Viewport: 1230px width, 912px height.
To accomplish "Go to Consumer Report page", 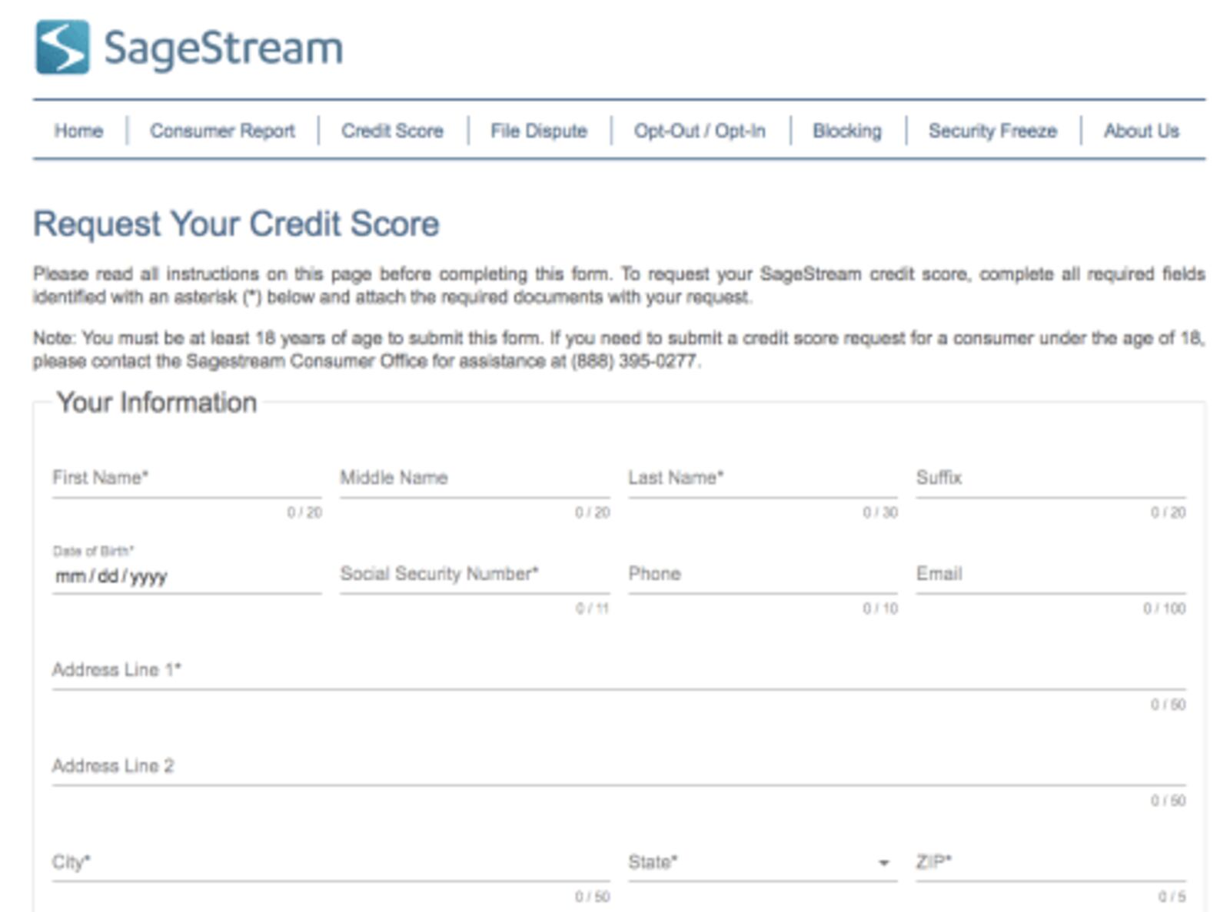I will click(222, 131).
